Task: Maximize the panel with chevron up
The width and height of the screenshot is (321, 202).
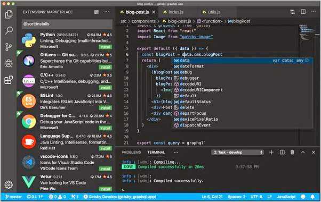Action: click(x=303, y=152)
